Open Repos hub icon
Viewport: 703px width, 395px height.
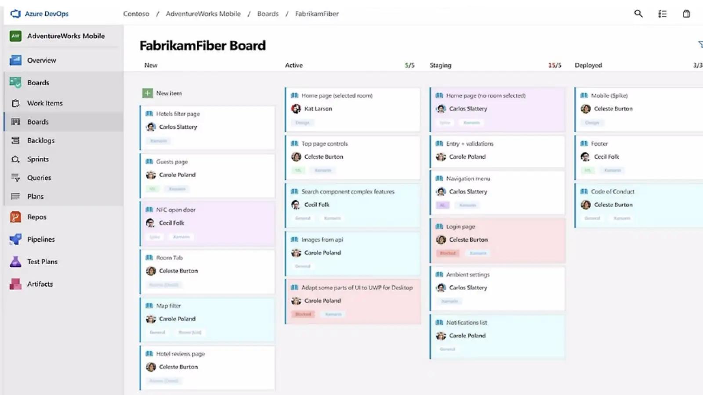pyautogui.click(x=15, y=217)
